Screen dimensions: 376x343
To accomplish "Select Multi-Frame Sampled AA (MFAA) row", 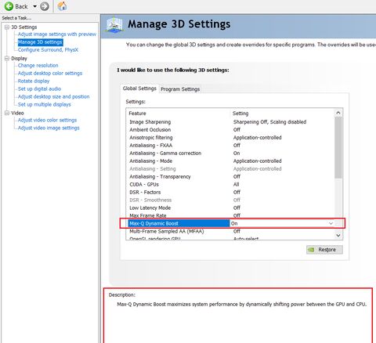I will click(x=231, y=231).
